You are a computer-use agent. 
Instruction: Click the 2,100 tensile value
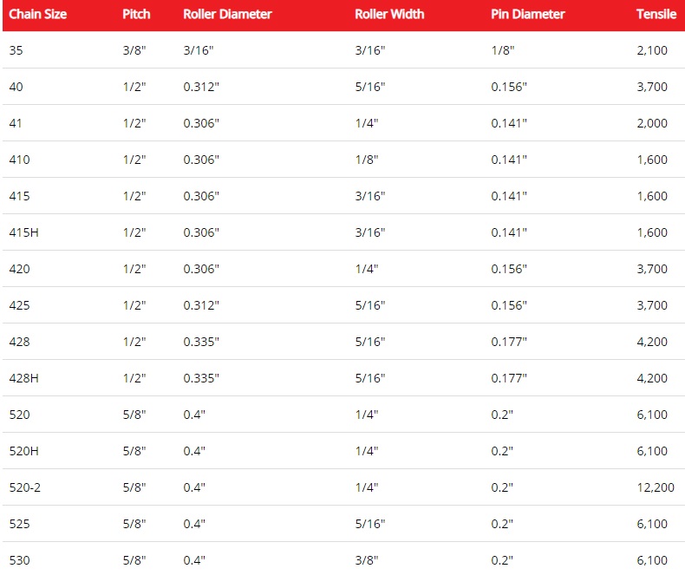click(651, 51)
